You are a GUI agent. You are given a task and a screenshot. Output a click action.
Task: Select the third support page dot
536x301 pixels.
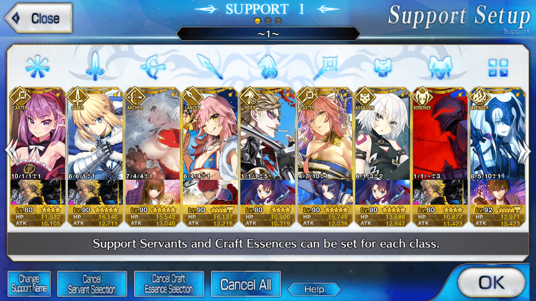pyautogui.click(x=278, y=20)
